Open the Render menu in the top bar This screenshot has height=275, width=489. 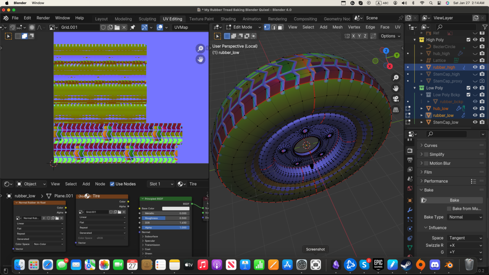pos(43,18)
